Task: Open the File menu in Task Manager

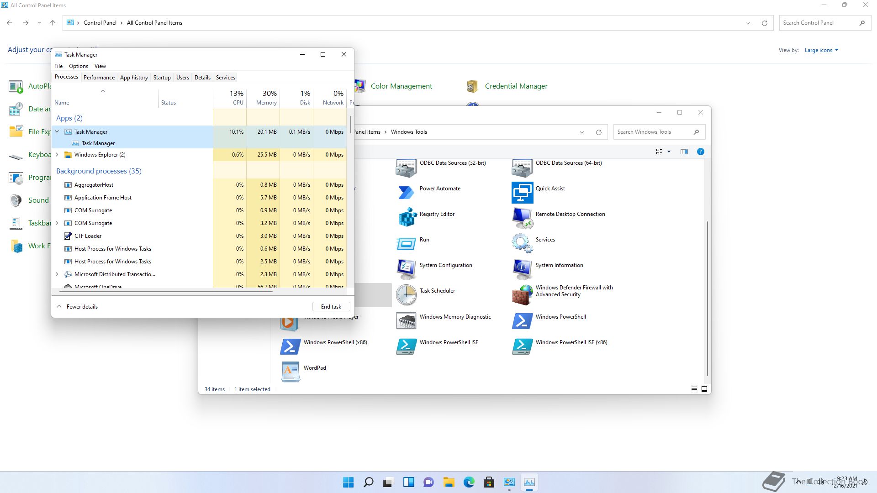Action: click(58, 66)
